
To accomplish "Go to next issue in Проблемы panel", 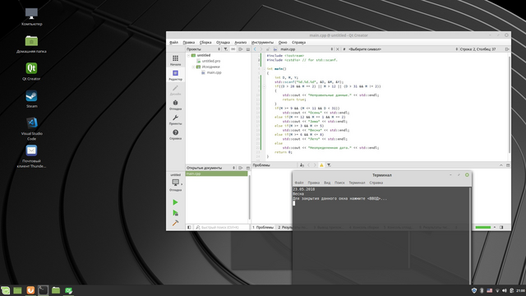I will pos(315,165).
